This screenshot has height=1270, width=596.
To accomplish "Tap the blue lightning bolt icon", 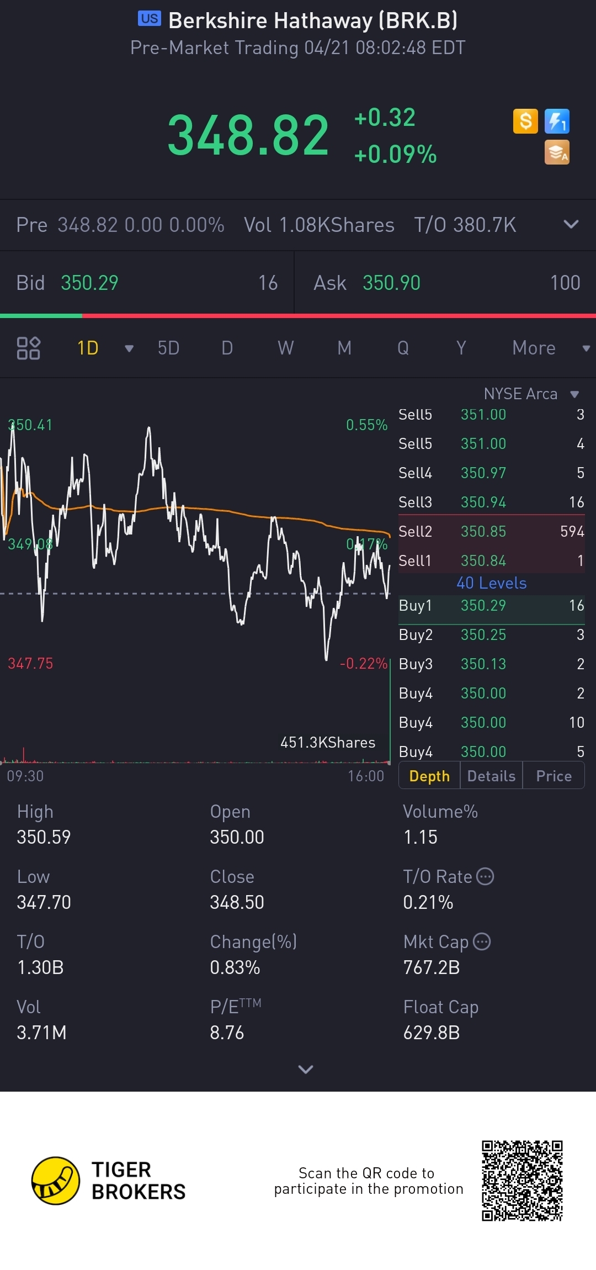I will click(x=557, y=121).
